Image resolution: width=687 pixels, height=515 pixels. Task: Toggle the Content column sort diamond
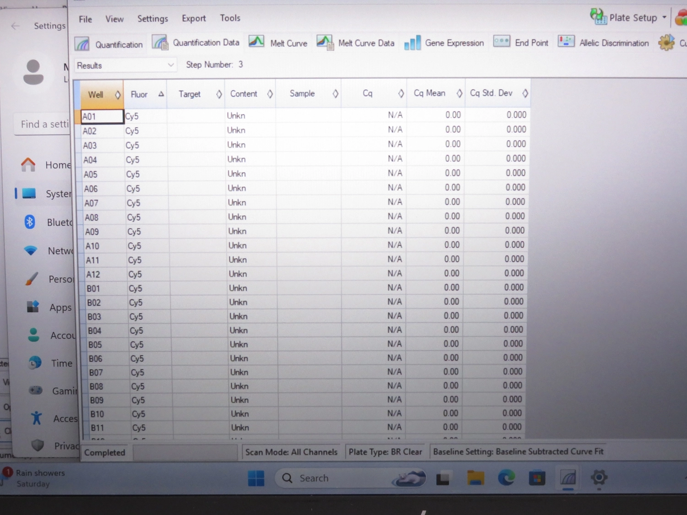coord(270,94)
